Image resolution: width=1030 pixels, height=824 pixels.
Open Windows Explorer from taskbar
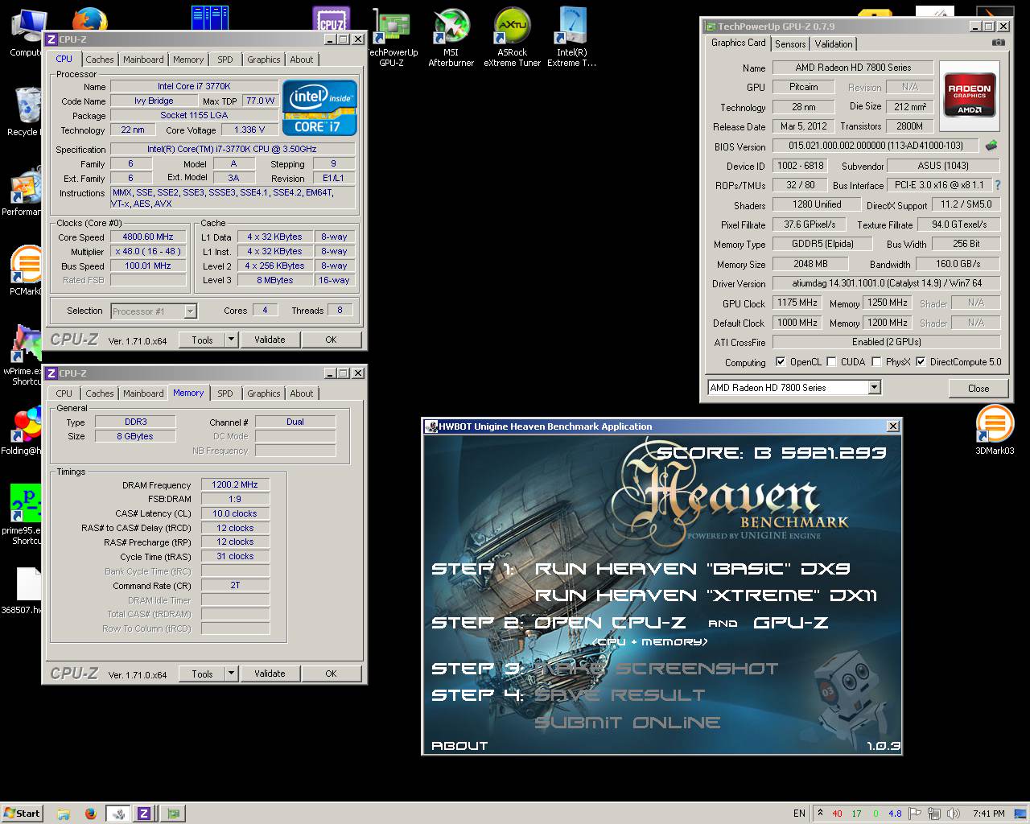(x=64, y=814)
